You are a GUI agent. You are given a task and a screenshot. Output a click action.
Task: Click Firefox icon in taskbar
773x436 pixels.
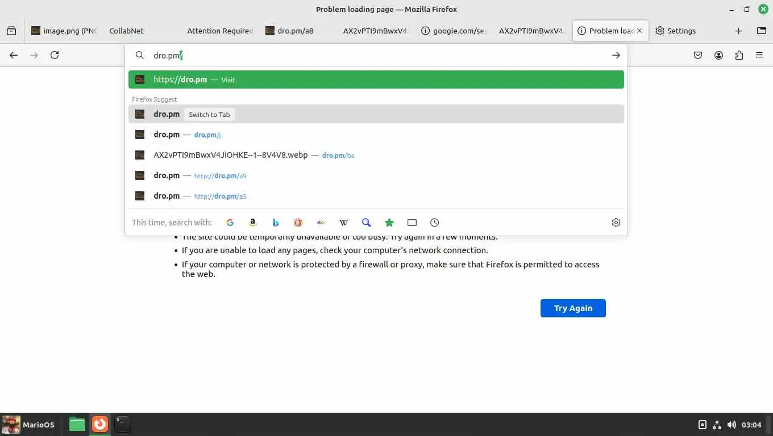coord(100,424)
